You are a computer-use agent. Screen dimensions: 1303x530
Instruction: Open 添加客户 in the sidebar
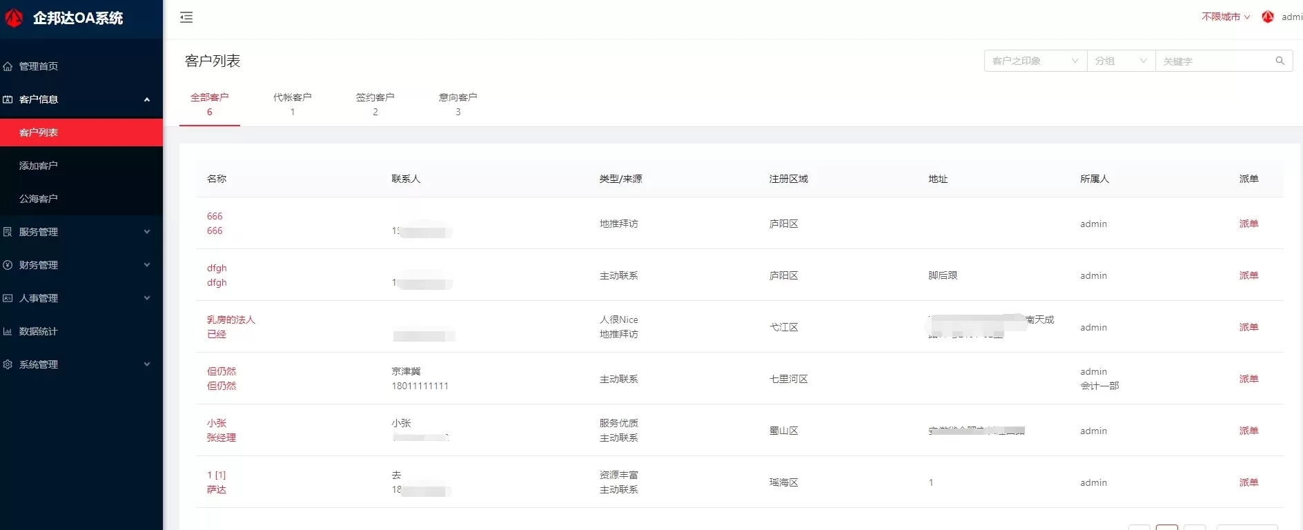tap(39, 166)
